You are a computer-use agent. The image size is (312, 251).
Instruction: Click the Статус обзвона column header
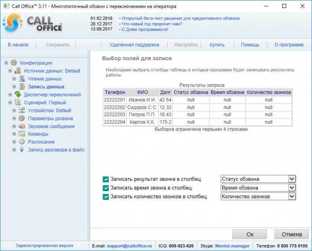pyautogui.click(x=191, y=92)
